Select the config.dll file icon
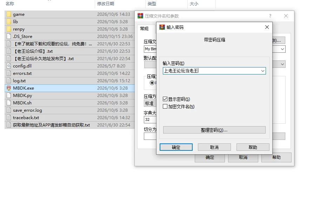 pos(9,66)
